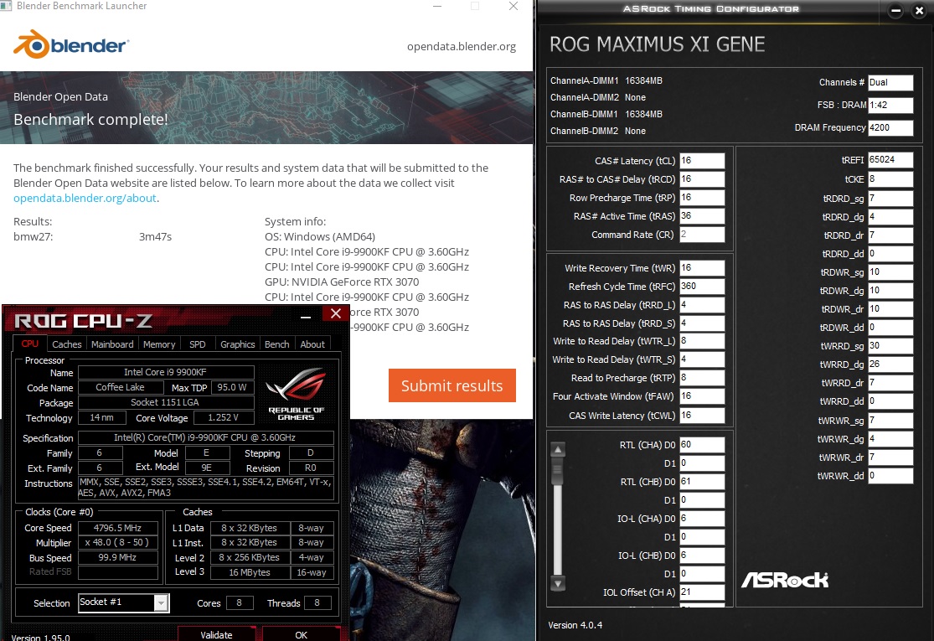Open the SPD tab
The height and width of the screenshot is (641, 934).
[x=197, y=344]
